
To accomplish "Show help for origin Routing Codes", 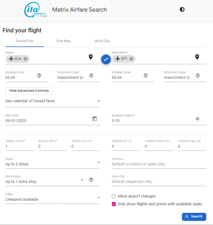I will [39, 75].
